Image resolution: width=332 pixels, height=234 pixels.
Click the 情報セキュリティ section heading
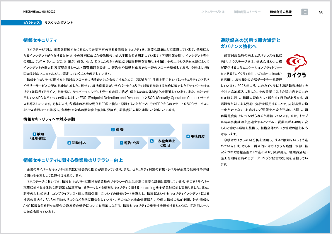[40, 40]
